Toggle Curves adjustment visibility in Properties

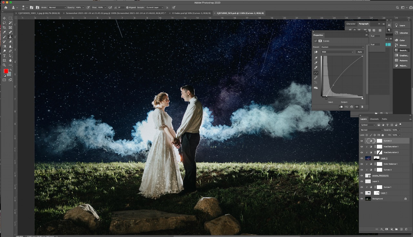pyautogui.click(x=357, y=107)
